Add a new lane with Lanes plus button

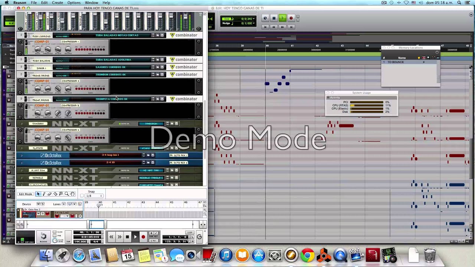tap(63, 204)
